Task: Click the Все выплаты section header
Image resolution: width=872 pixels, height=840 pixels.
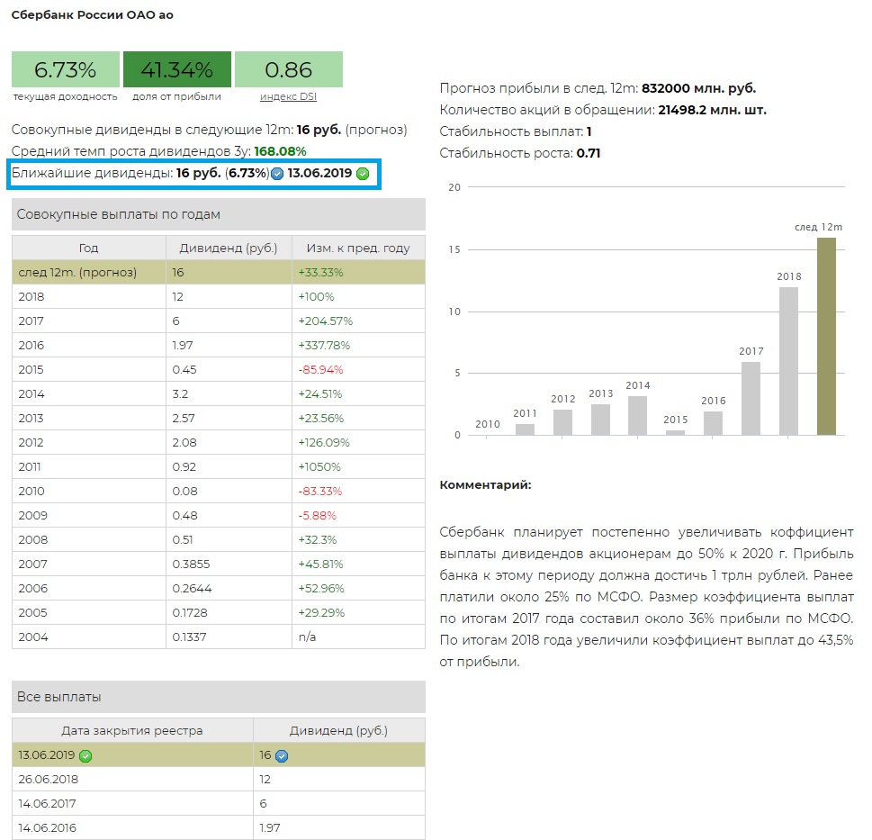Action: [x=218, y=697]
